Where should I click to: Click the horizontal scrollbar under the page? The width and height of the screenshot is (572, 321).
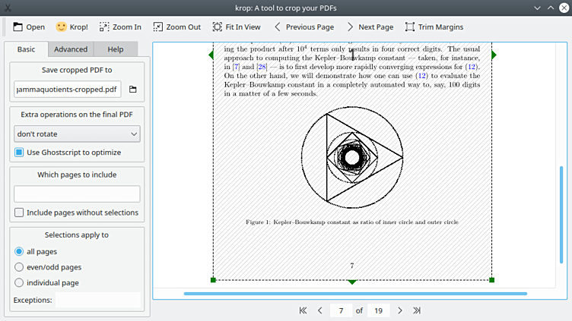354,293
